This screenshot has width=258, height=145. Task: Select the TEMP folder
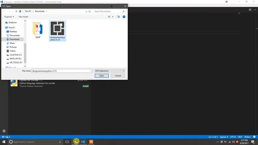coord(37,30)
